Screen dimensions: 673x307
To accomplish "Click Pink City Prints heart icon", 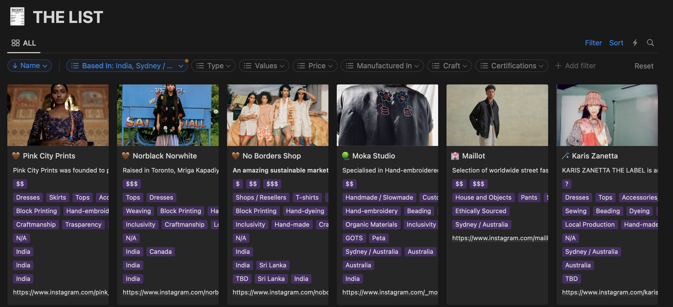I will [x=16, y=156].
